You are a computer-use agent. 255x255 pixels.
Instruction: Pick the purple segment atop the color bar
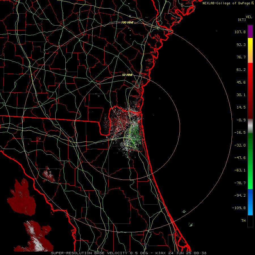click(250, 31)
